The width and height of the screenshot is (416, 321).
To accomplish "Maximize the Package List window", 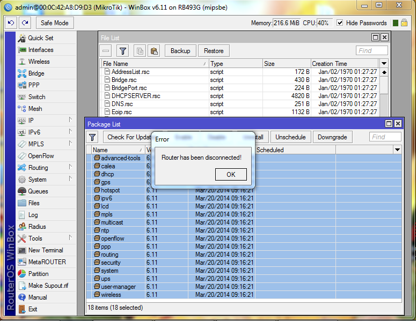I will click(389, 124).
